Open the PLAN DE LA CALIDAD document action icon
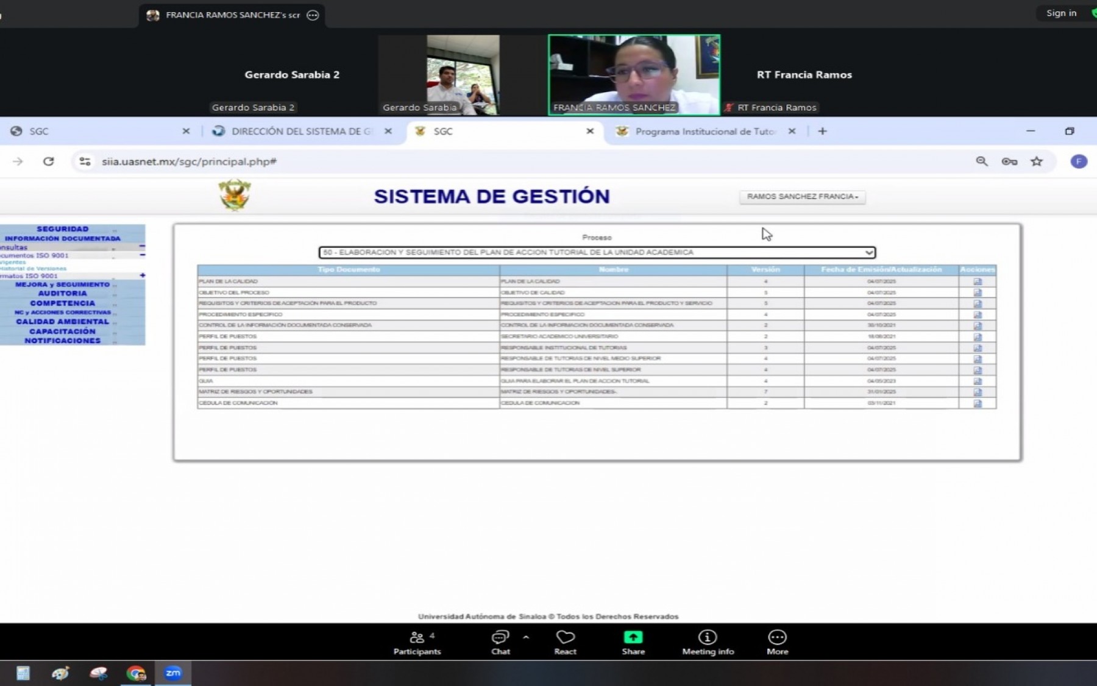Screen dimensions: 1097x686 click(978, 281)
